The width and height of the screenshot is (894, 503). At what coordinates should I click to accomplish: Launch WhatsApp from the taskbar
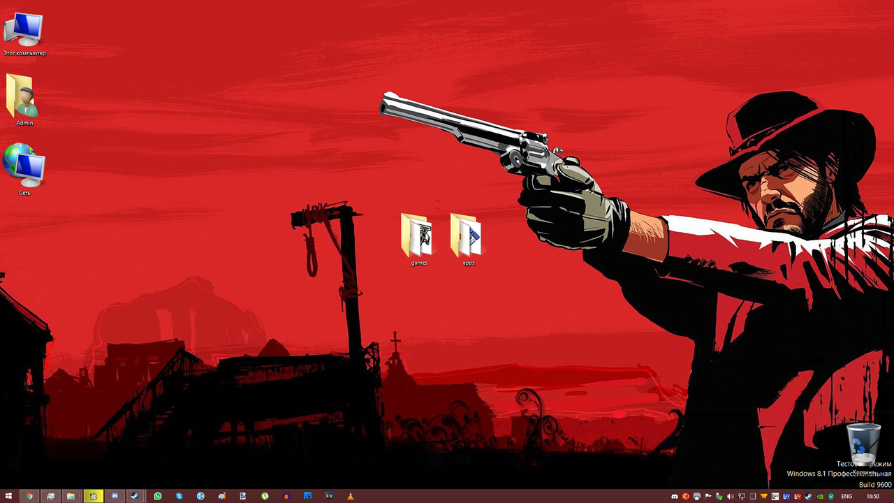coord(158,496)
